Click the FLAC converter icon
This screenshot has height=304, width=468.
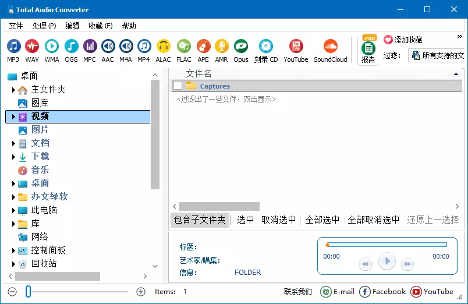[184, 50]
